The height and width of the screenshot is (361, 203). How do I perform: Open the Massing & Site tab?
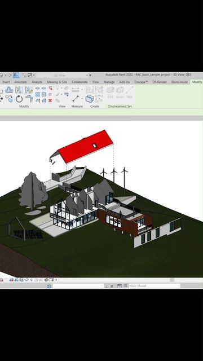57,82
